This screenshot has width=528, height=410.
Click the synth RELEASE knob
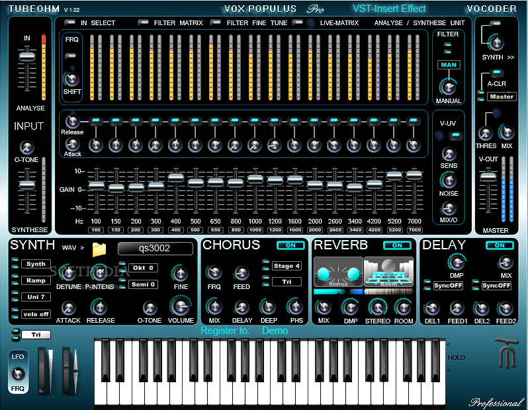coord(99,307)
